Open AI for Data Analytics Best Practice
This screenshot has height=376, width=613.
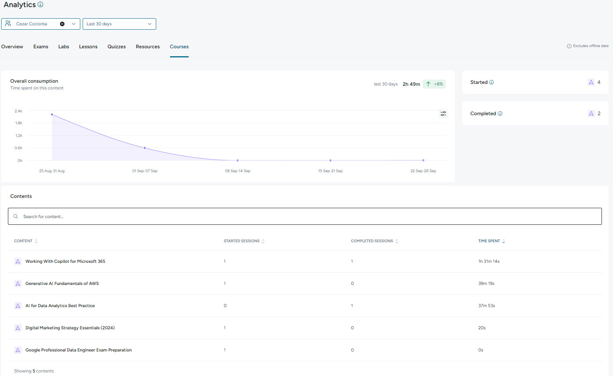tap(60, 306)
